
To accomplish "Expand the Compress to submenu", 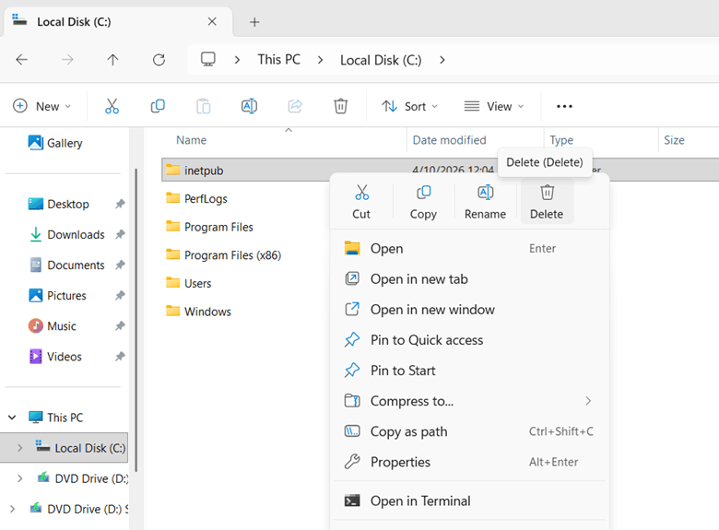I will (587, 401).
